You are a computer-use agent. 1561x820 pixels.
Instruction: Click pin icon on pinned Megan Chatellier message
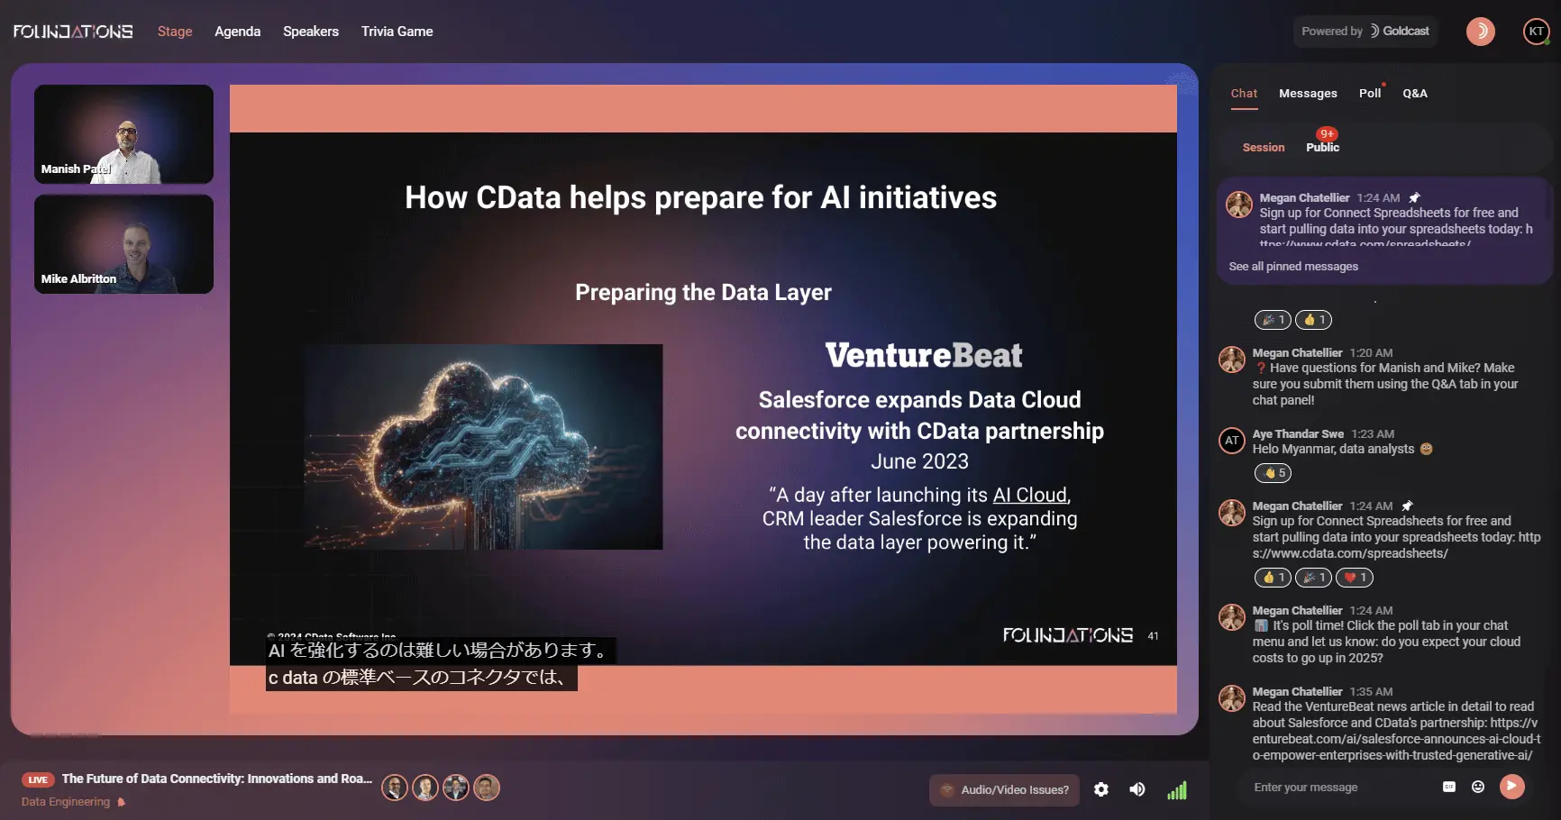pyautogui.click(x=1414, y=198)
